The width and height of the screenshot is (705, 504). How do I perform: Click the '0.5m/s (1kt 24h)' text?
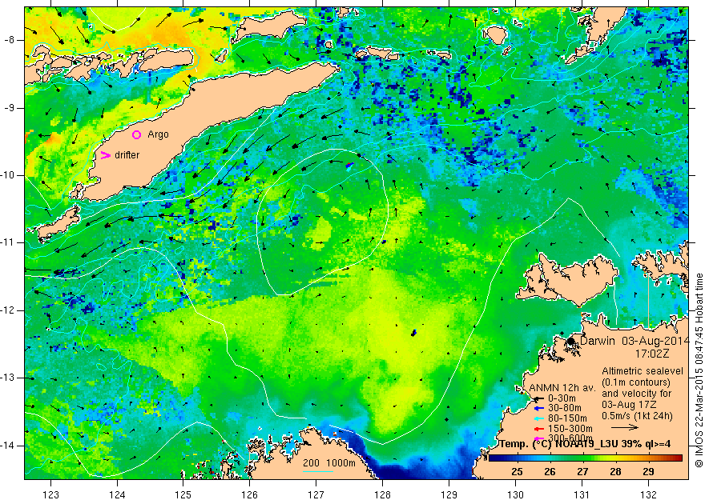[638, 416]
